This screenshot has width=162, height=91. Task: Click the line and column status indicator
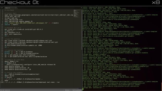[x=5, y=90]
